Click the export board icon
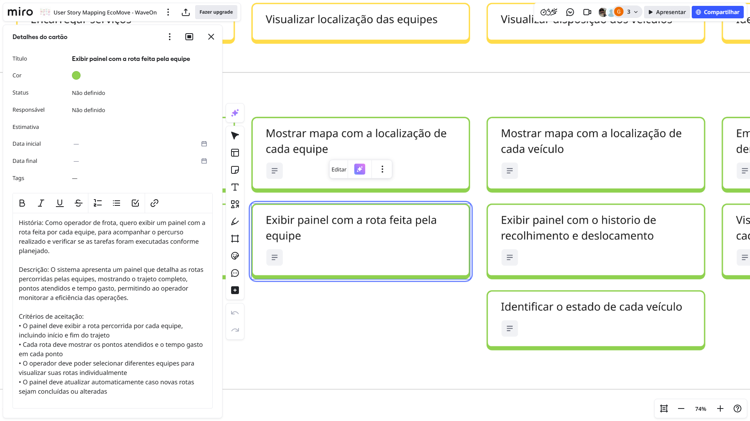Viewport: 750px width, 421px height. (x=186, y=12)
